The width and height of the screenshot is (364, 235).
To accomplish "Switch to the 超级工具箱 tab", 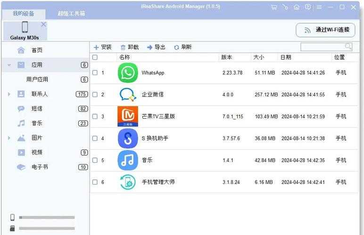I will click(x=71, y=14).
